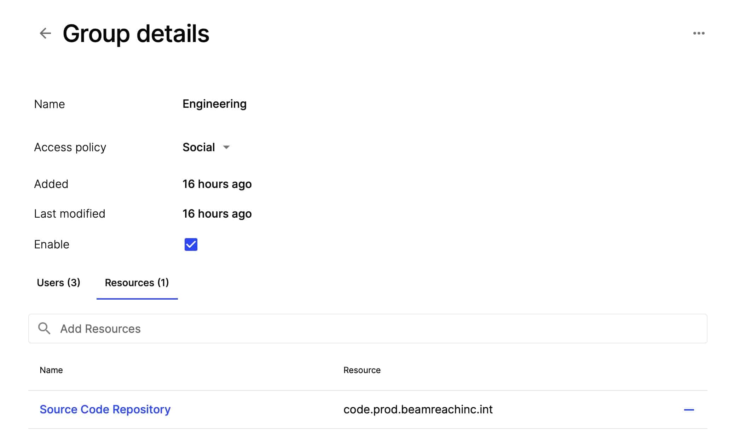Focus the Add Resources search field
Image resolution: width=740 pixels, height=448 pixels.
[368, 329]
